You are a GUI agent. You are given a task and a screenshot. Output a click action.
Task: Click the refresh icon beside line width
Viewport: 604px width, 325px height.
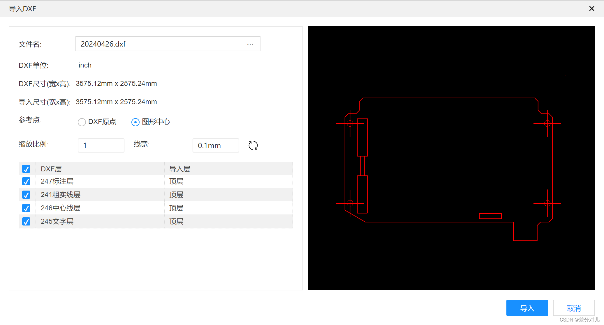(x=253, y=145)
